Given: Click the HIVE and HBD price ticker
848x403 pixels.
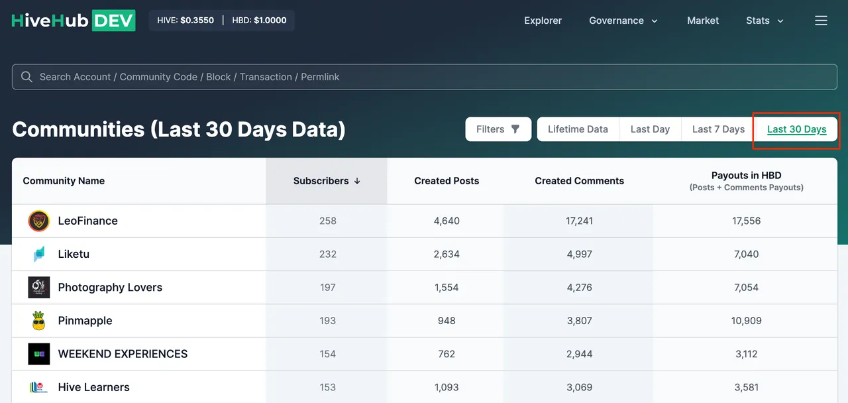Looking at the screenshot, I should point(222,21).
